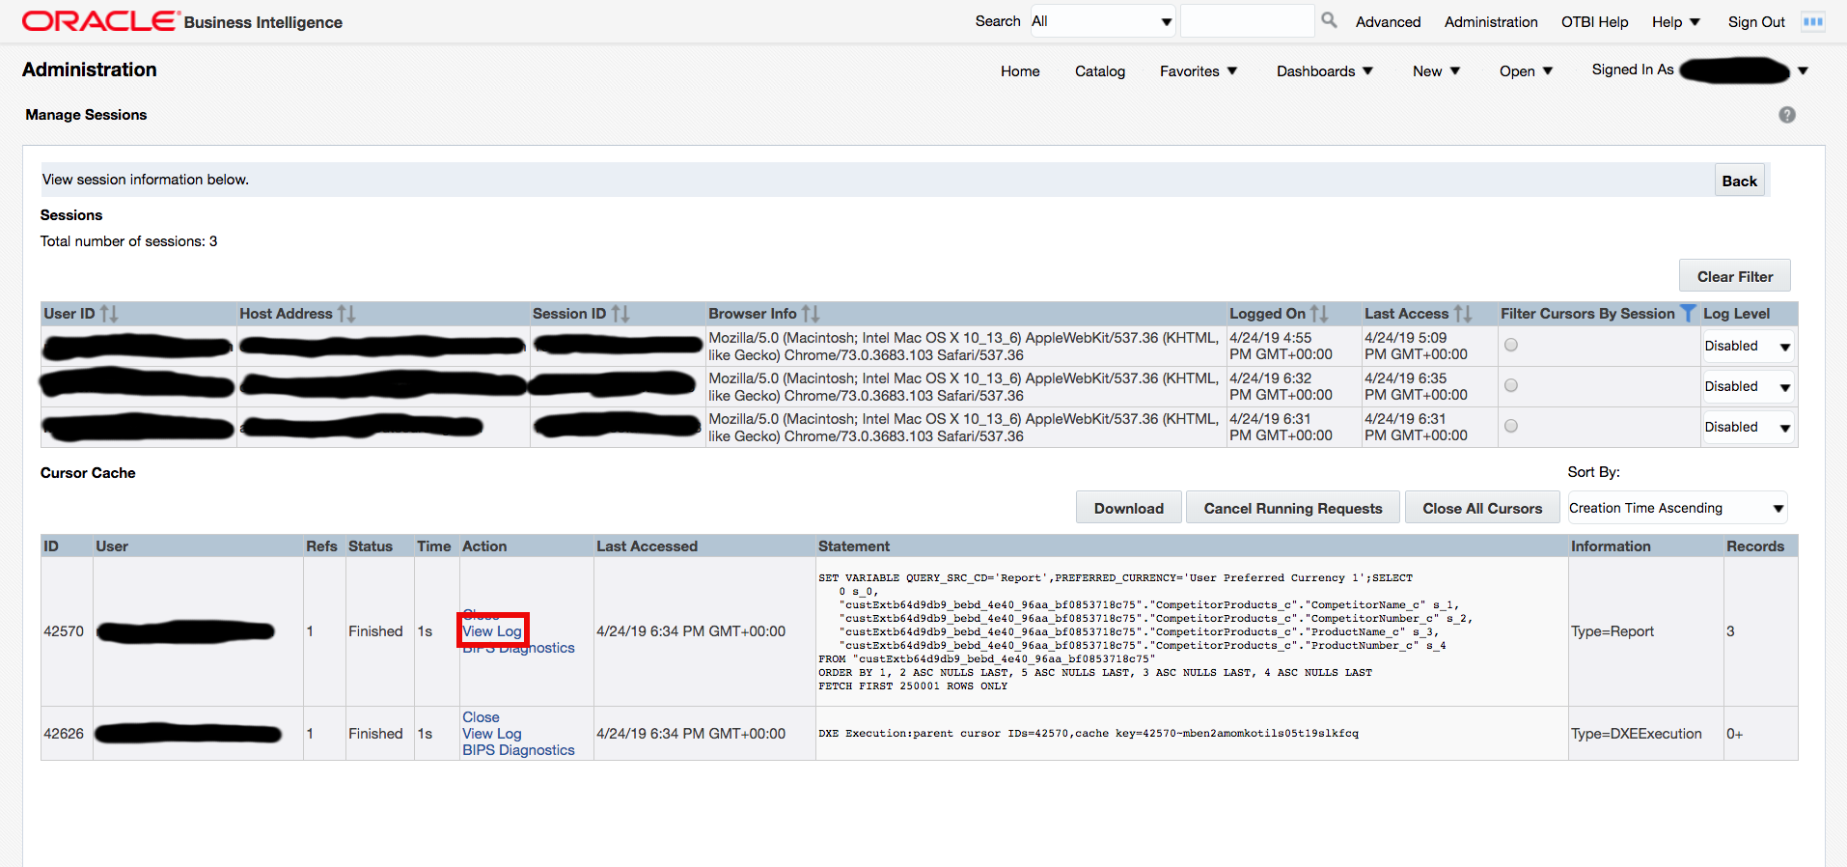
Task: Sort sessions by Browser Info arrows
Action: click(811, 314)
